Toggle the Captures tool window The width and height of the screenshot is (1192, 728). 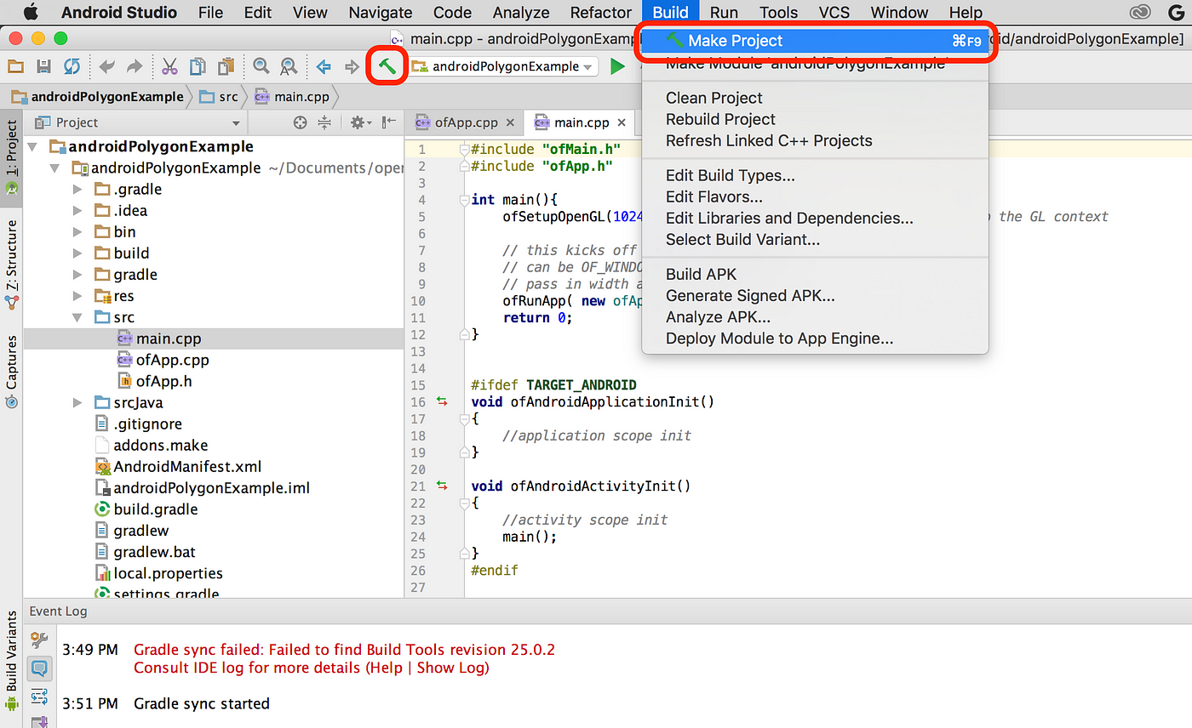tap(11, 372)
